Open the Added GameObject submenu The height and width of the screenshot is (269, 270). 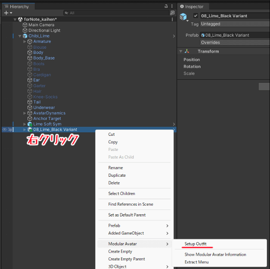point(134,233)
